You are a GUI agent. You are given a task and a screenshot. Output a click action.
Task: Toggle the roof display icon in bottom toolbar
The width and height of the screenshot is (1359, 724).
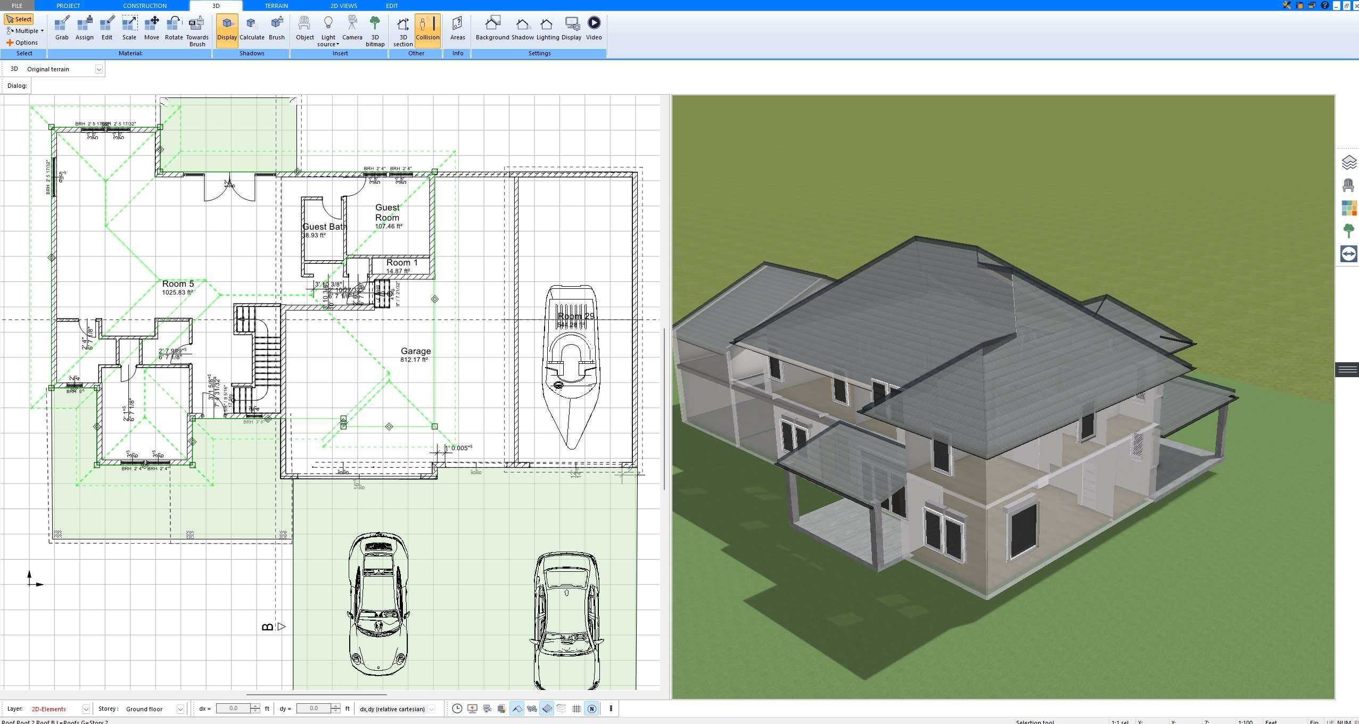517,709
